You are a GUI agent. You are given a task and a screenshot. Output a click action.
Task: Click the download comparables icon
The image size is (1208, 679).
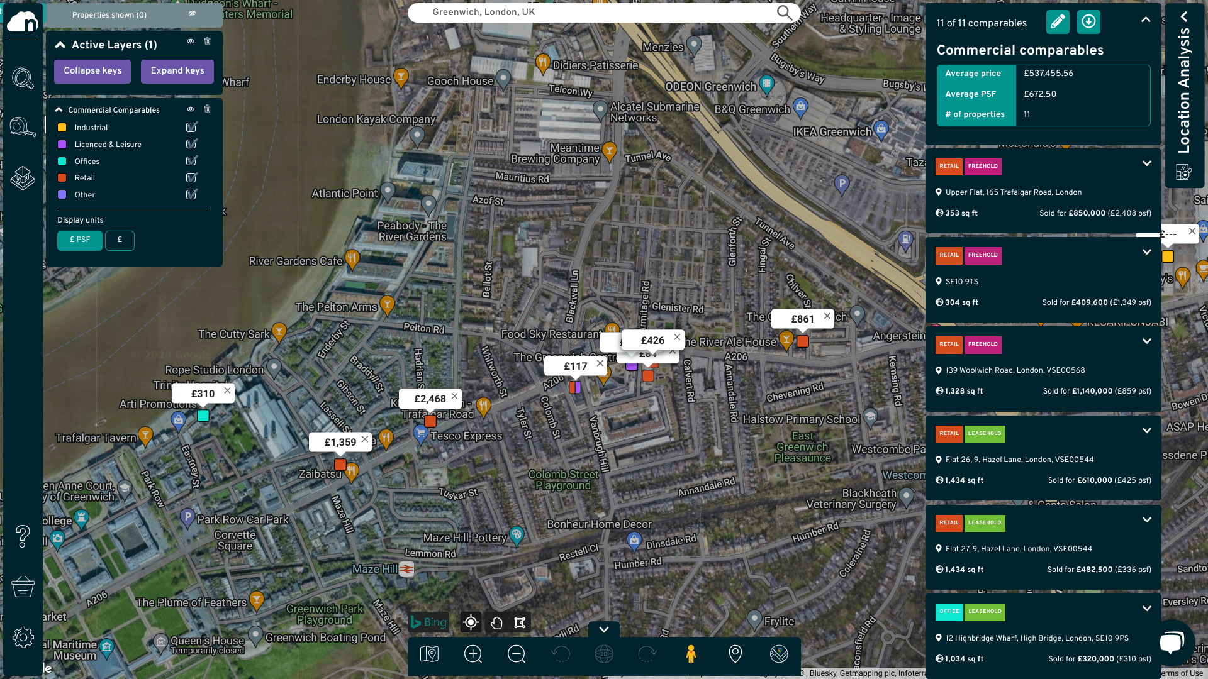coord(1088,21)
